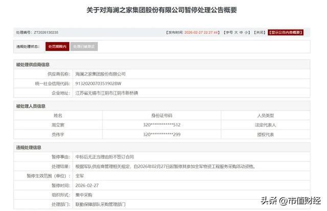The height and width of the screenshot is (211, 327).
Task: Set font size to 大
Action: [236, 32]
